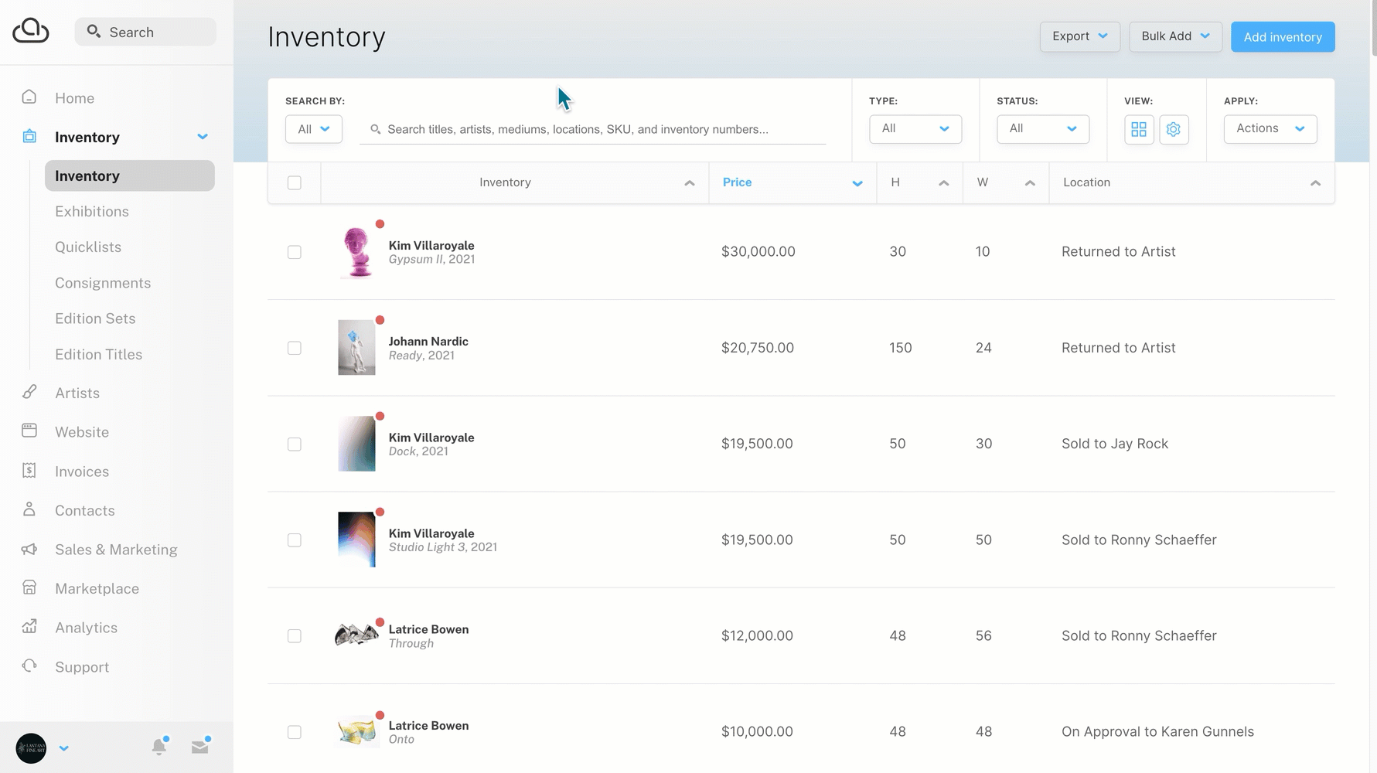The image size is (1377, 773).
Task: Open the Actions dropdown
Action: [1270, 129]
